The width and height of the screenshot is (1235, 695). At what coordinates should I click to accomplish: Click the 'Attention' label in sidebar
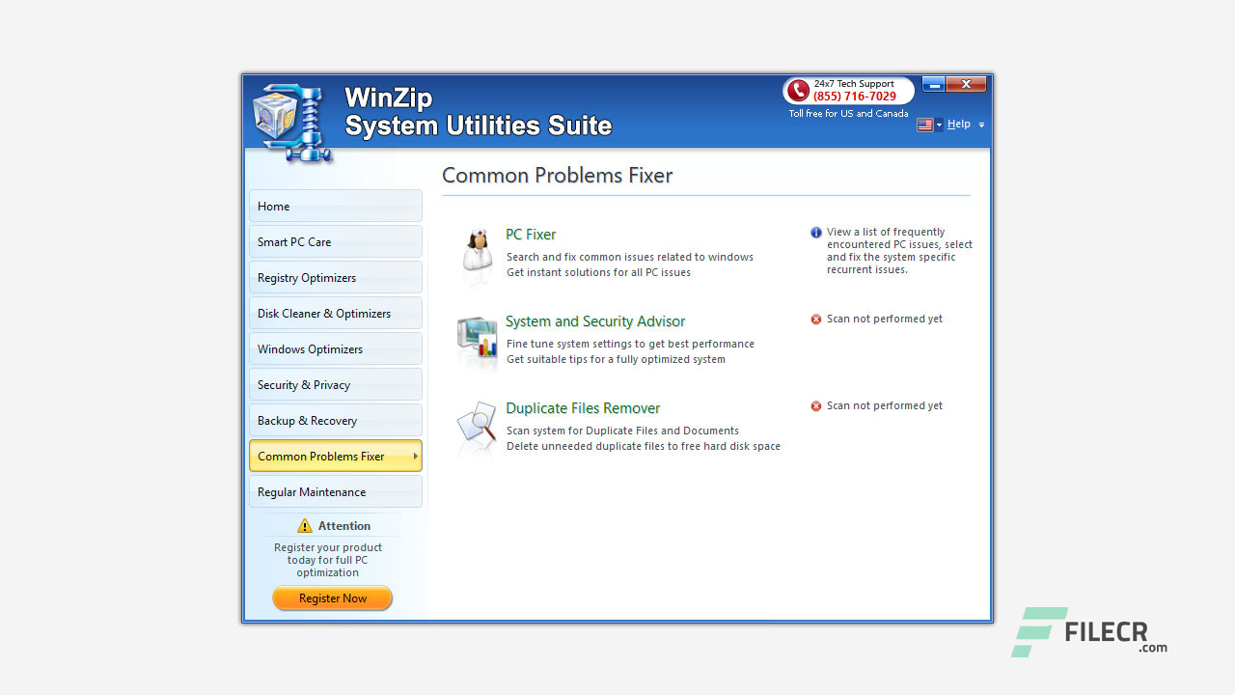pyautogui.click(x=344, y=526)
